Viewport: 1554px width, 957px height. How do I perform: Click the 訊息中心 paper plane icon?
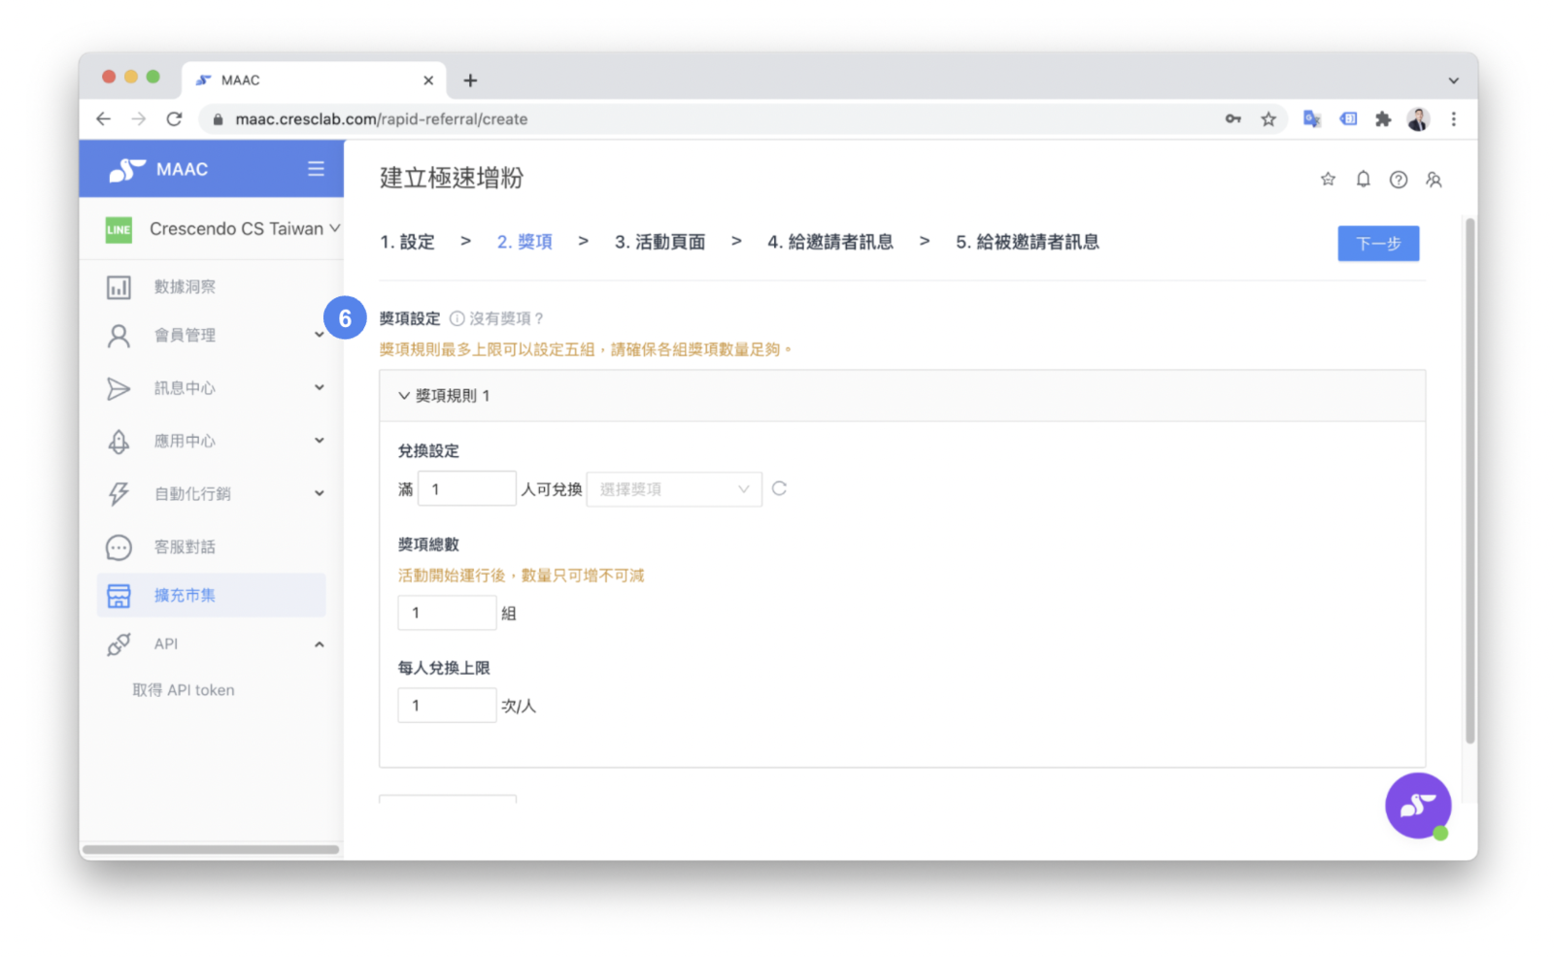point(118,388)
